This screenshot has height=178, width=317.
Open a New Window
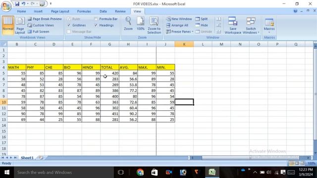pyautogui.click(x=179, y=19)
